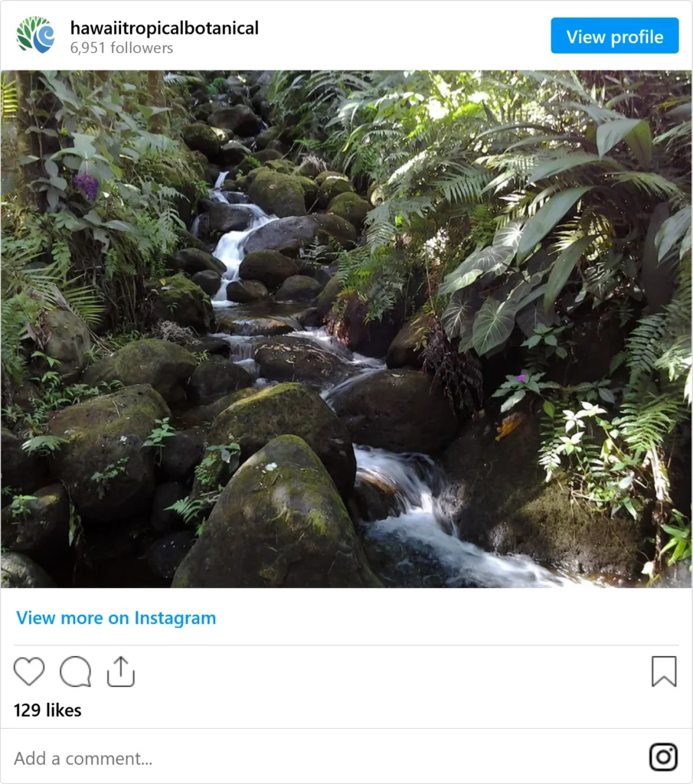Open Instagram via the camera logo icon
693x784 pixels.
click(x=663, y=756)
